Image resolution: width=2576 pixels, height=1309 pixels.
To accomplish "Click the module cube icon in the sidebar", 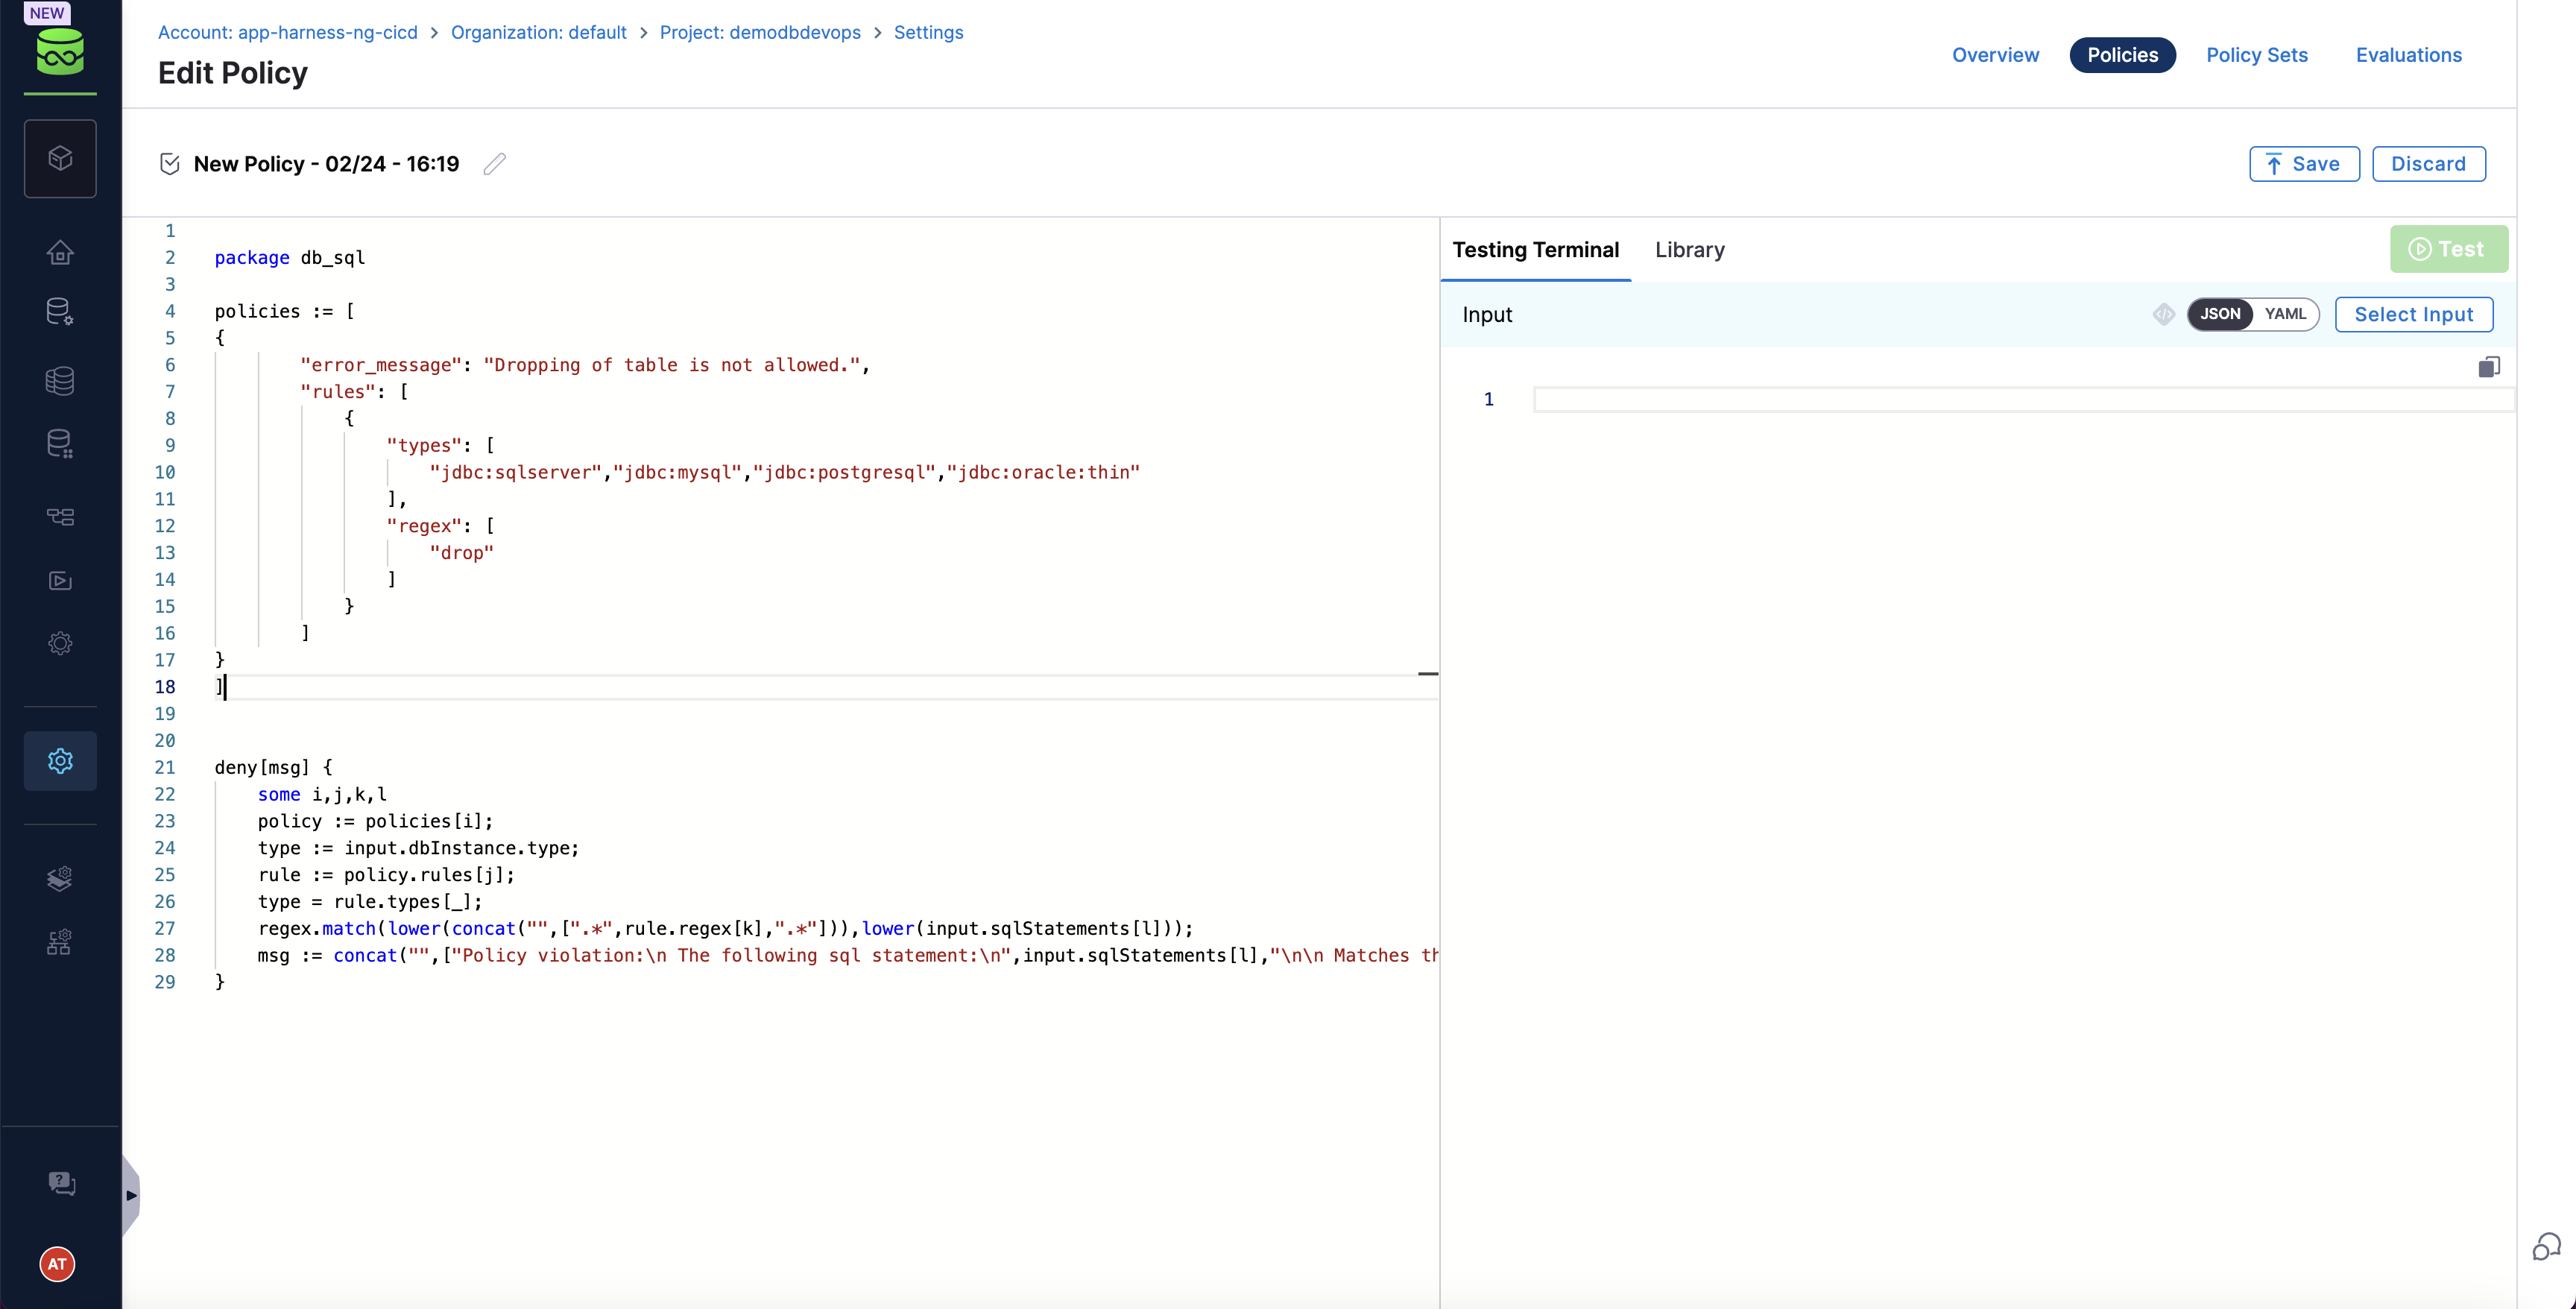I will (x=60, y=158).
